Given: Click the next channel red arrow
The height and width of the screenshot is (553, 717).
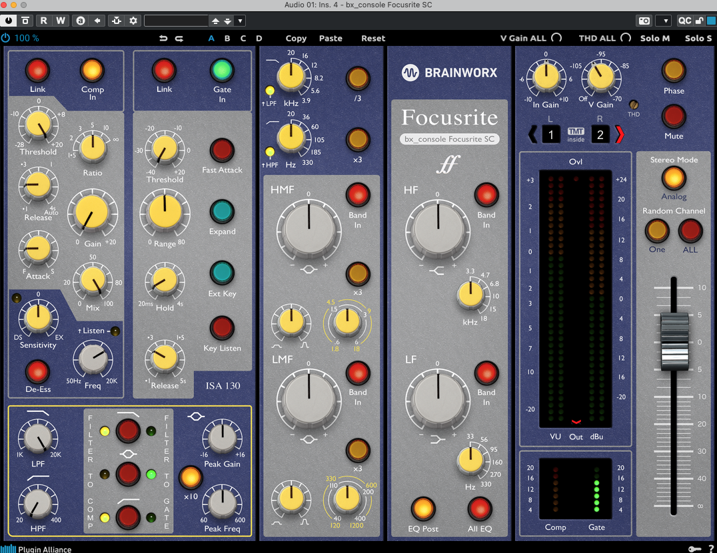Looking at the screenshot, I should pyautogui.click(x=619, y=134).
